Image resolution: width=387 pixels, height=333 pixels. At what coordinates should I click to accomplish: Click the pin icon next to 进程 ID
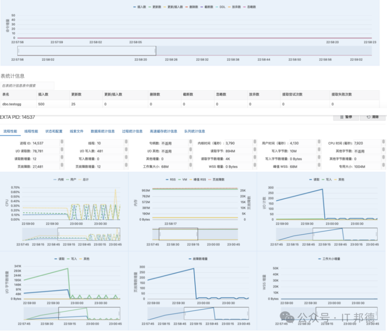click(62, 143)
